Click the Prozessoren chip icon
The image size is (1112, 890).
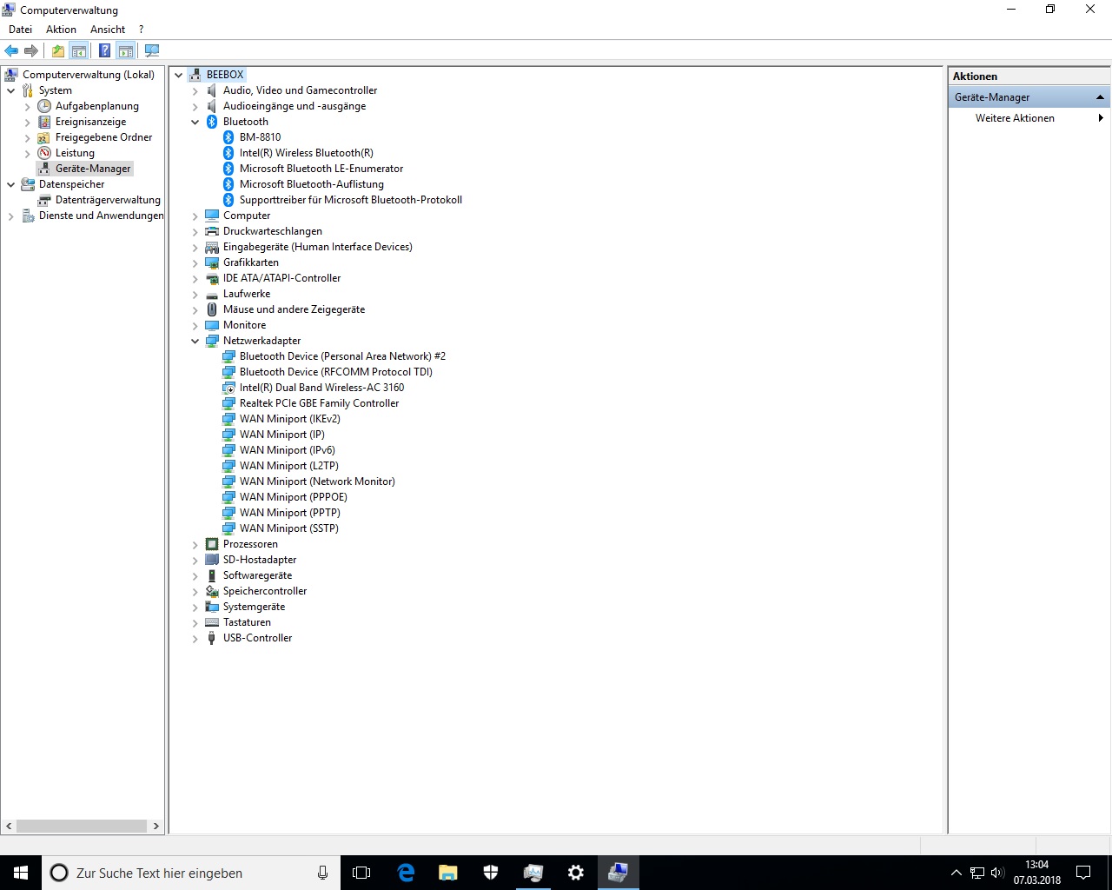[212, 544]
